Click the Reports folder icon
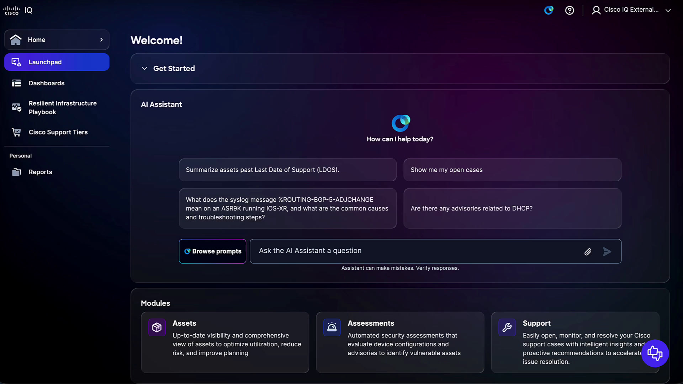This screenshot has height=384, width=683. tap(16, 172)
